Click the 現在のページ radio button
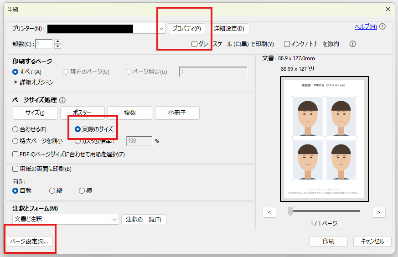This screenshot has width=398, height=257. 66,72
